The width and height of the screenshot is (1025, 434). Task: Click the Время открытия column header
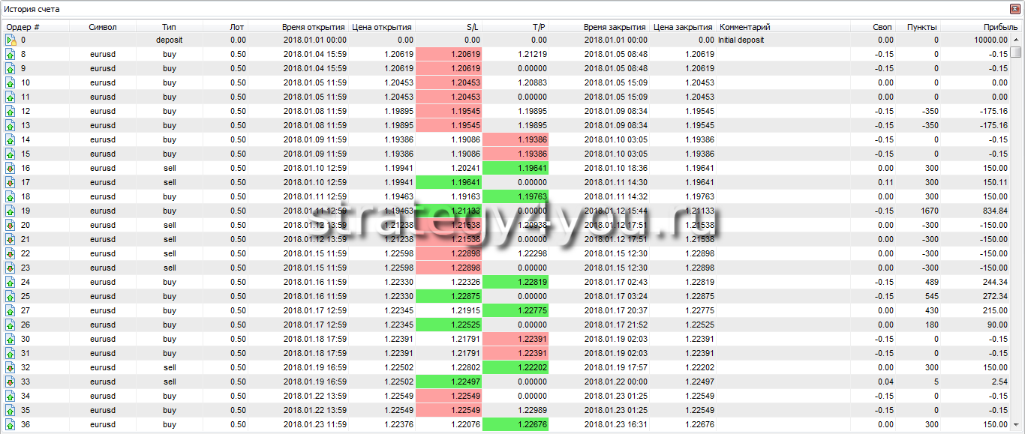(314, 27)
